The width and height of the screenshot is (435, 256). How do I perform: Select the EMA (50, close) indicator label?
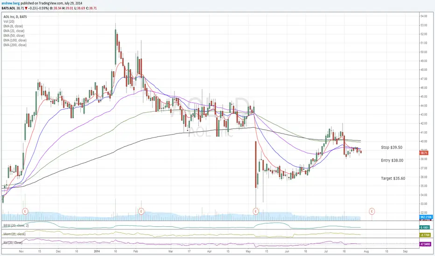[14, 36]
